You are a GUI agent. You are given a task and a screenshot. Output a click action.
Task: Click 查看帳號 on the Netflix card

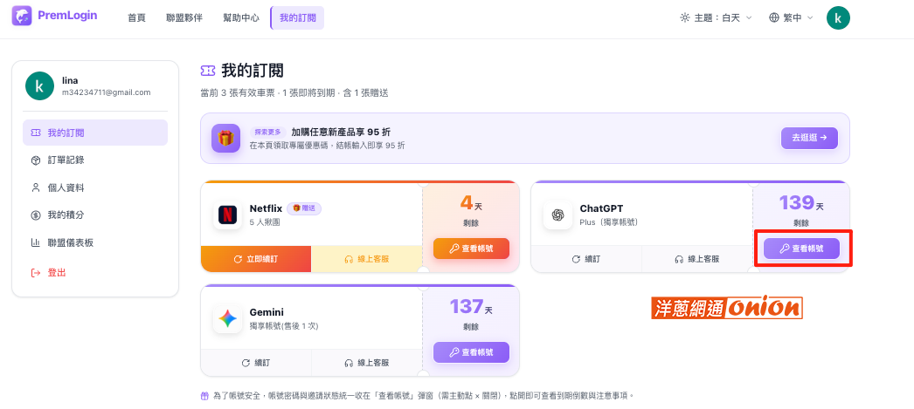(471, 249)
